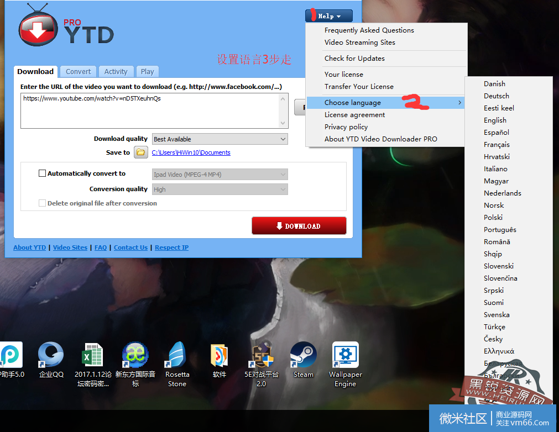Open the FAQ link
This screenshot has height=432, width=559.
pos(101,247)
